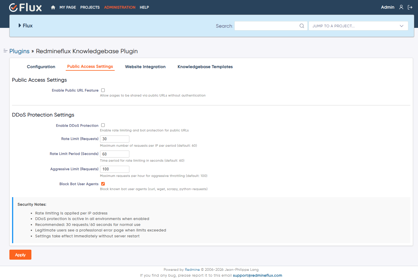Click the Aggressive Limit (Requests) field
Image resolution: width=418 pixels, height=279 pixels.
[x=115, y=169]
